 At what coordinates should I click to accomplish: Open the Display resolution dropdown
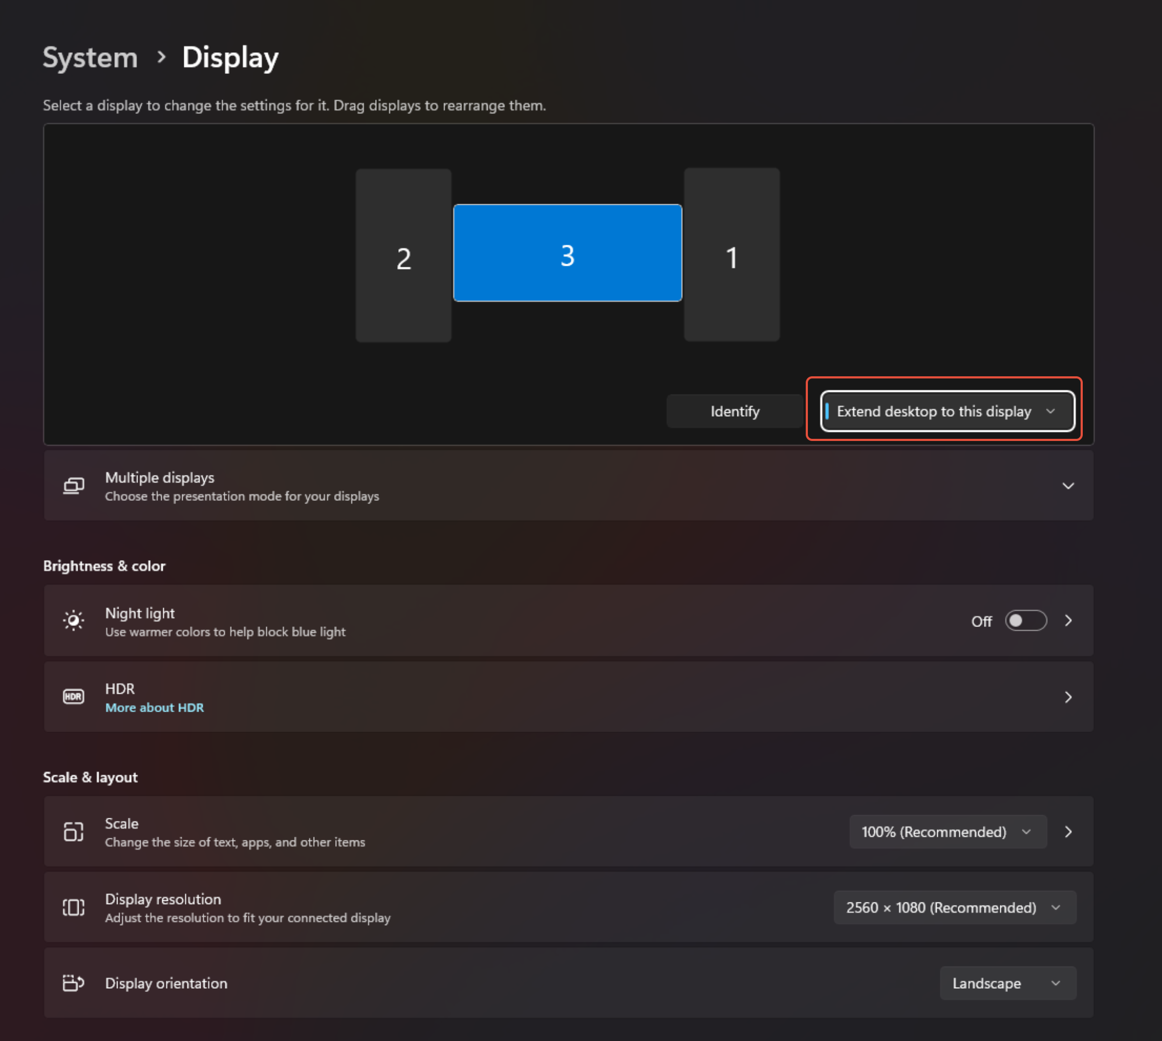pos(954,907)
